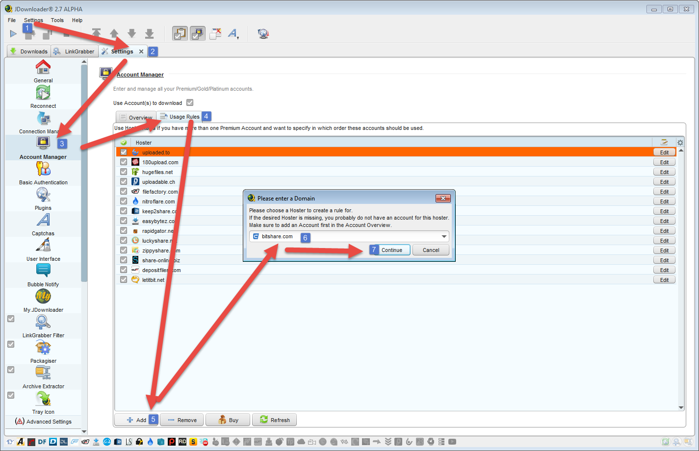Move selection down one position
699x451 pixels.
click(132, 33)
